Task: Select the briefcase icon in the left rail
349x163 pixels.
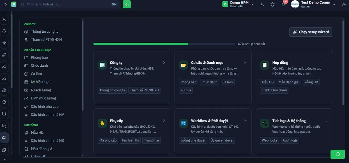Action: tap(4, 138)
